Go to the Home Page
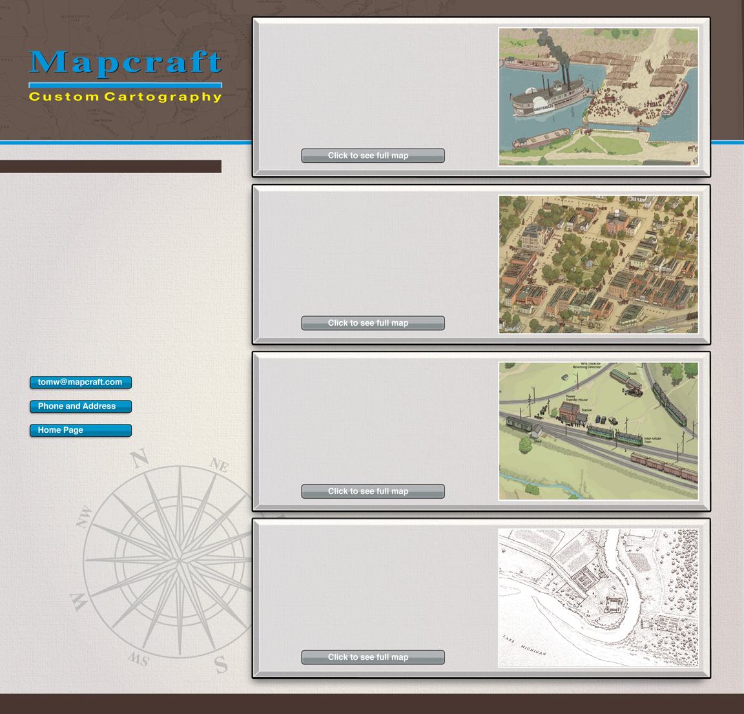 click(x=81, y=430)
